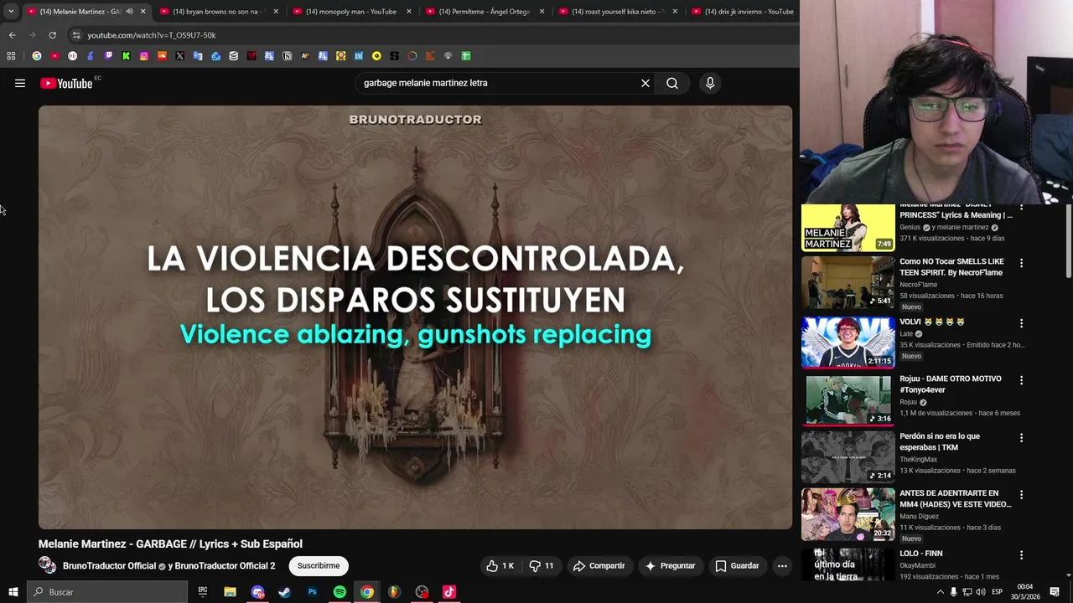The height and width of the screenshot is (603, 1073).
Task: Click the Preguntar button
Action: [669, 566]
